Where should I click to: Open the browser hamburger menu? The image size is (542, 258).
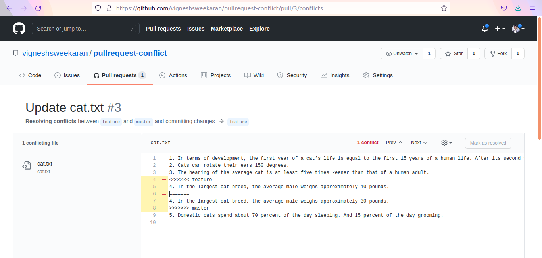click(532, 8)
